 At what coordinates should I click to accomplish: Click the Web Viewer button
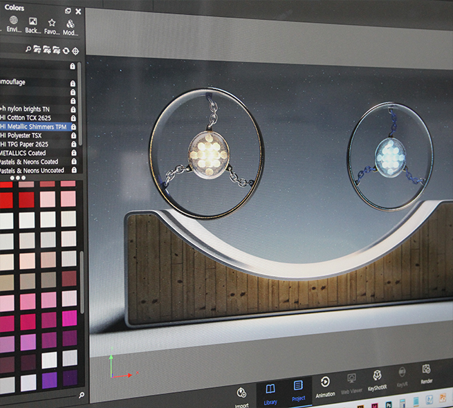tap(351, 384)
